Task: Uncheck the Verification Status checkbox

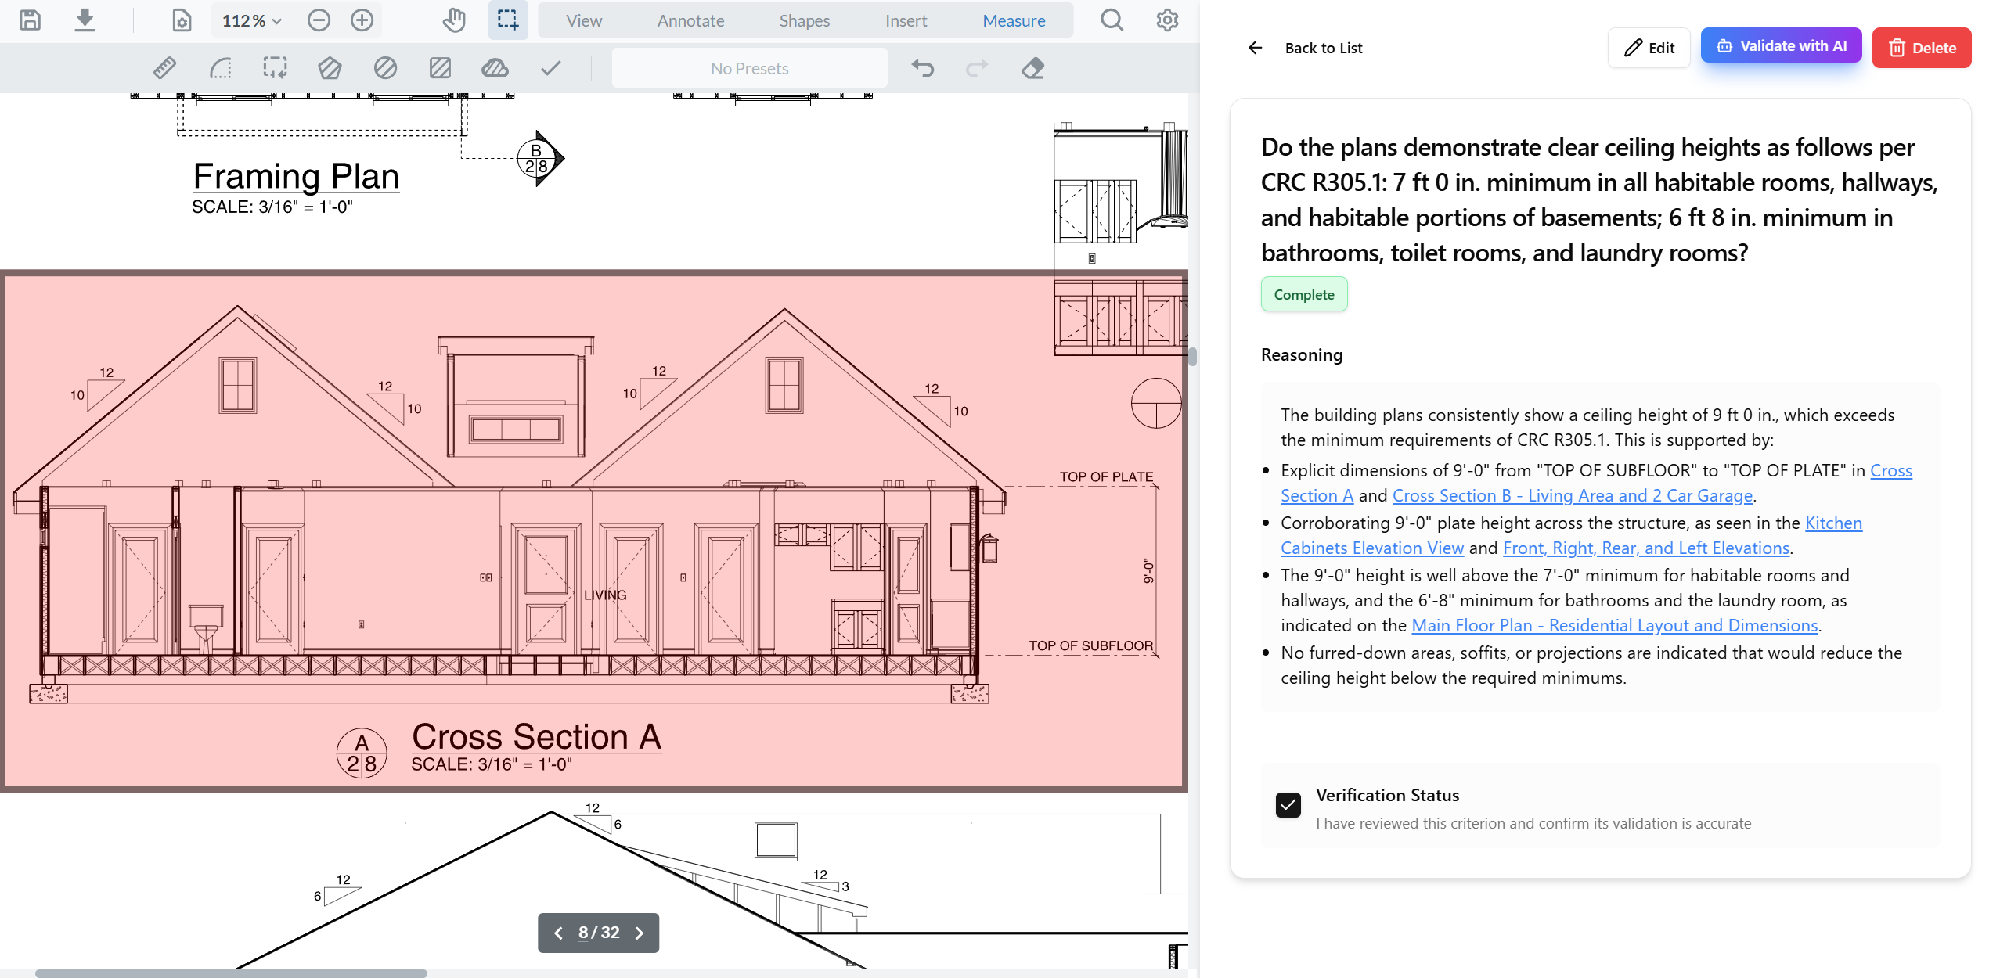Action: [1288, 805]
